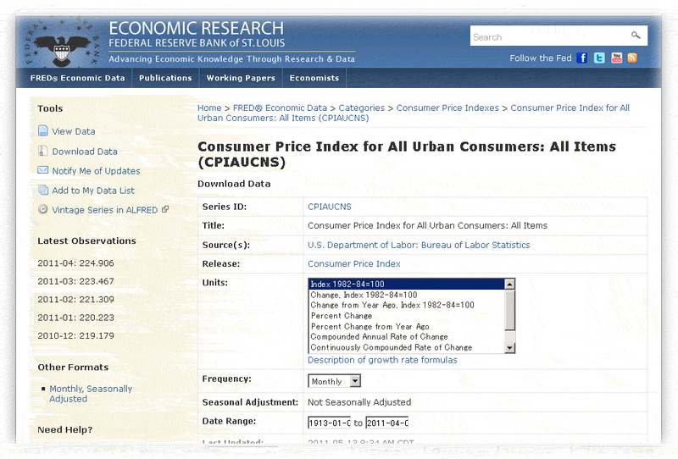
Task: Open the Fed's Facebook page icon
Action: coord(582,58)
